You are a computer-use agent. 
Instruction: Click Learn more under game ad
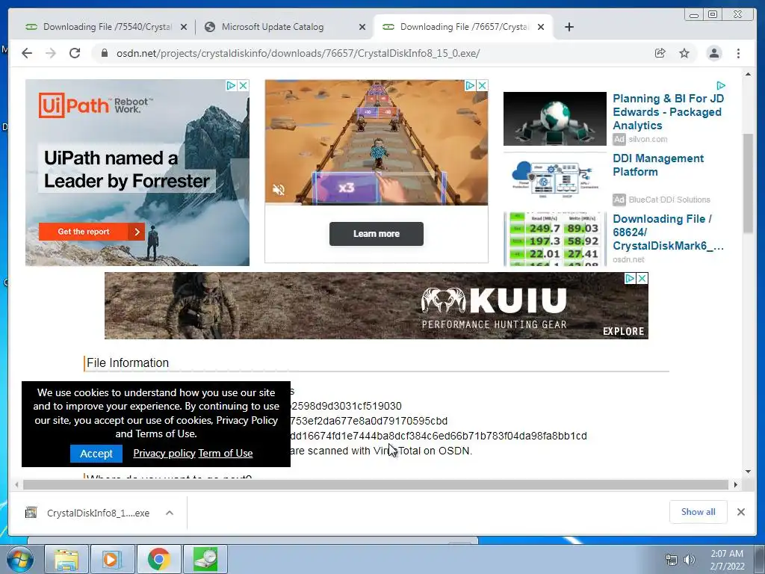(377, 234)
